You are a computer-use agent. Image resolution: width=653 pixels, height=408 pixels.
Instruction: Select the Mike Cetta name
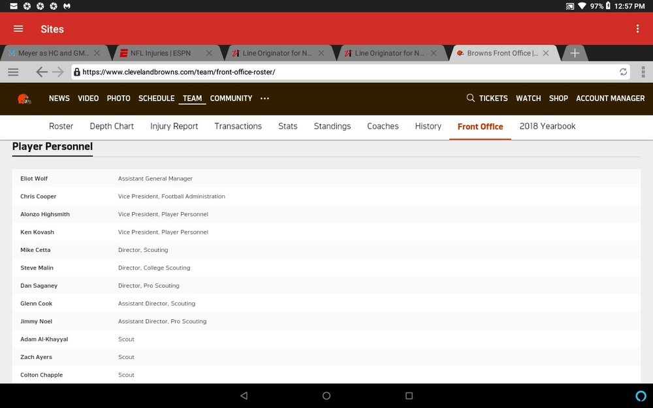pyautogui.click(x=35, y=250)
